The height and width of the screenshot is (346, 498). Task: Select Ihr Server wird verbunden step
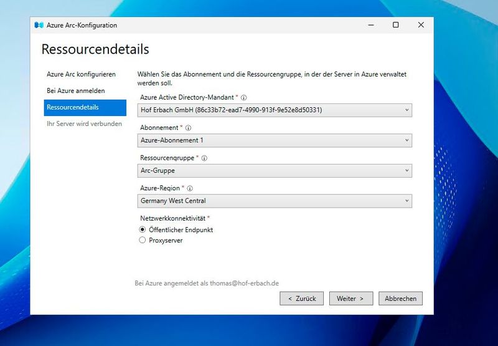click(x=85, y=123)
